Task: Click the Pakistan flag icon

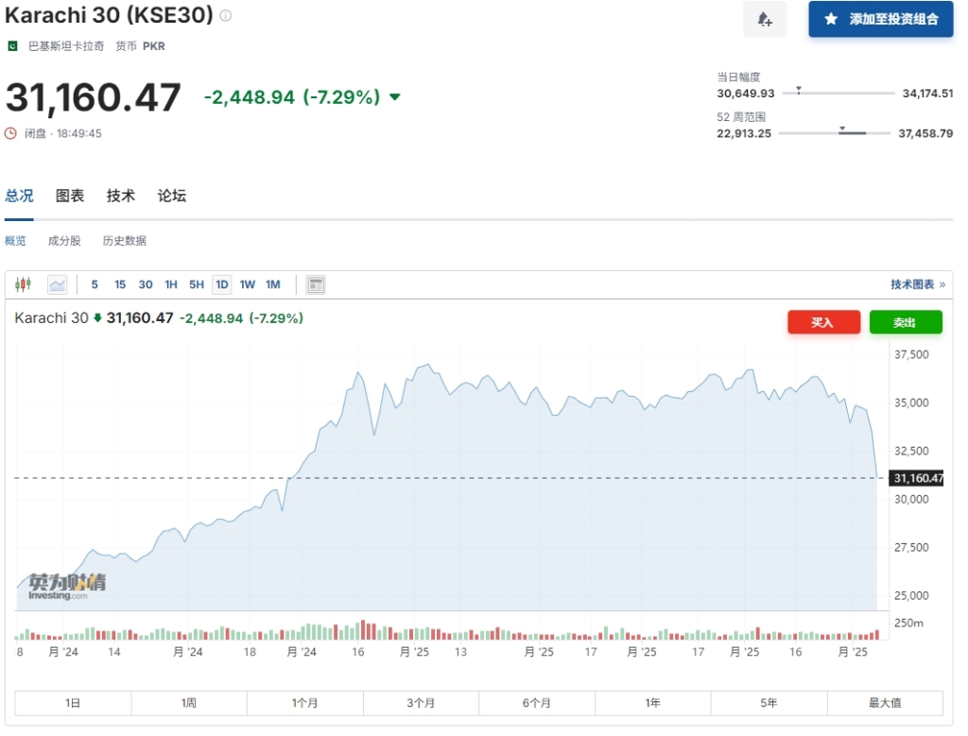Action: (x=12, y=46)
